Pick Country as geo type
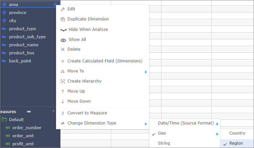The width and height of the screenshot is (254, 148). click(x=237, y=133)
